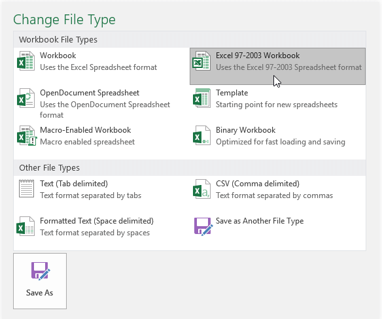Image resolution: width=382 pixels, height=319 pixels.
Task: Click the Template file type icon
Action: tap(201, 98)
